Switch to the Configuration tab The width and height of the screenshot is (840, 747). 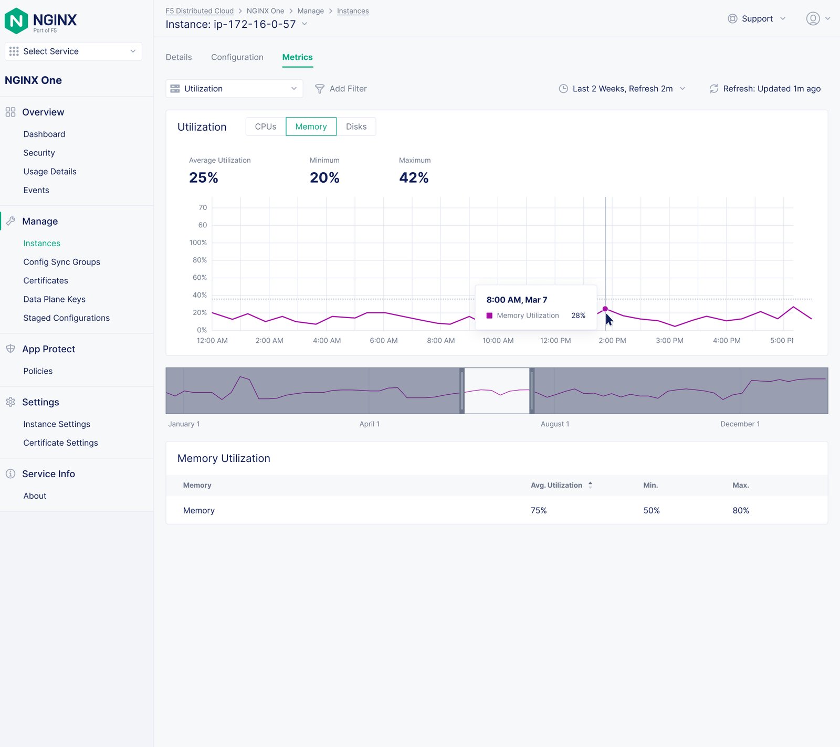tap(237, 57)
